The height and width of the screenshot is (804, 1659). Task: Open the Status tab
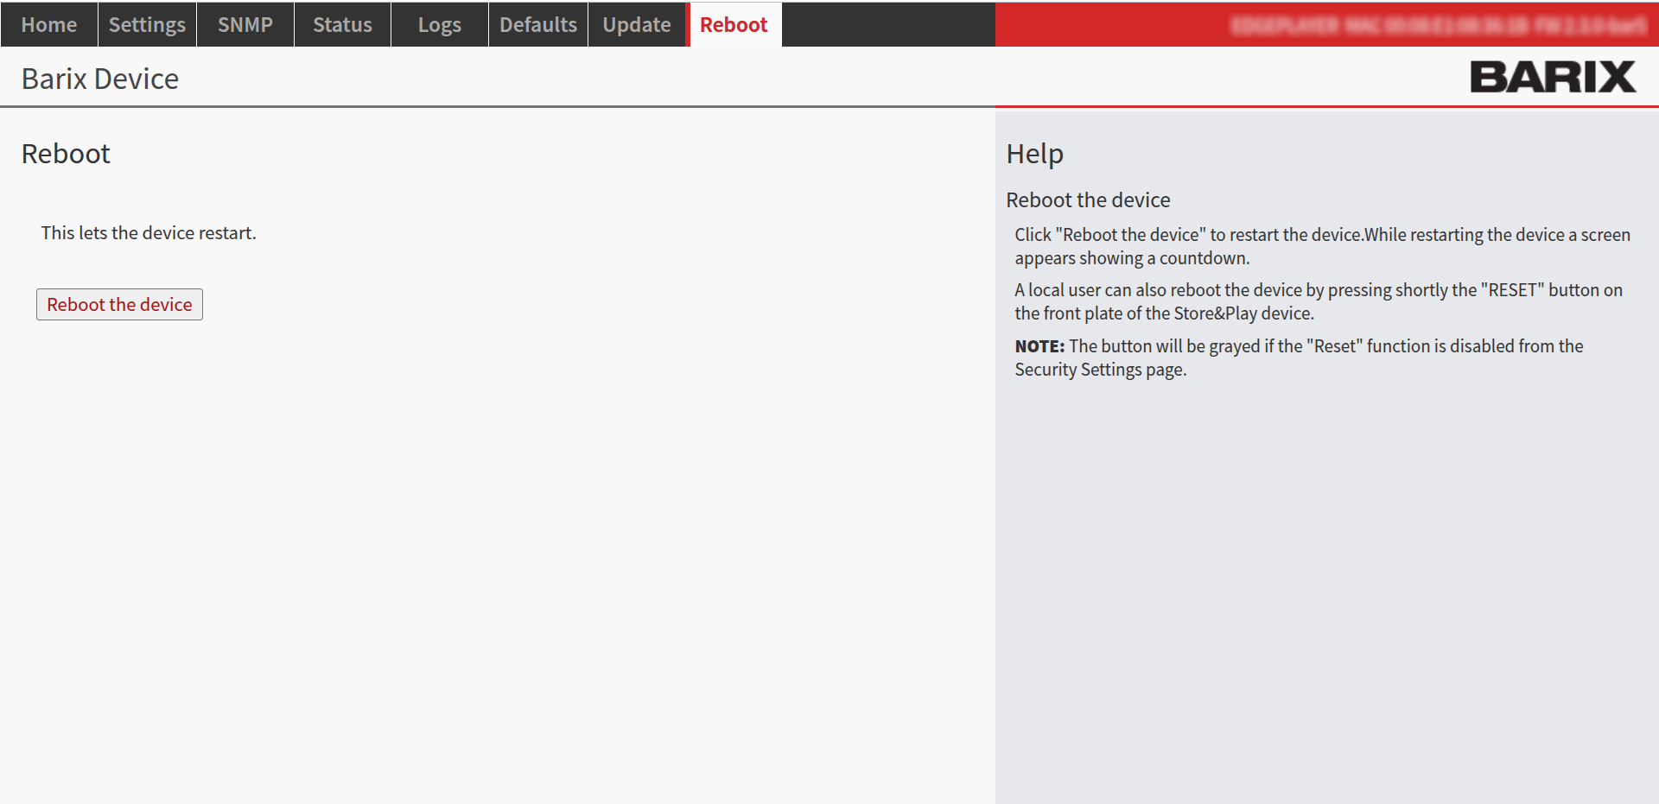341,24
